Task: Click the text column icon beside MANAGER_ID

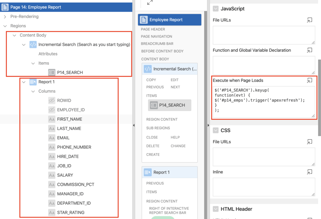Action: click(52, 194)
